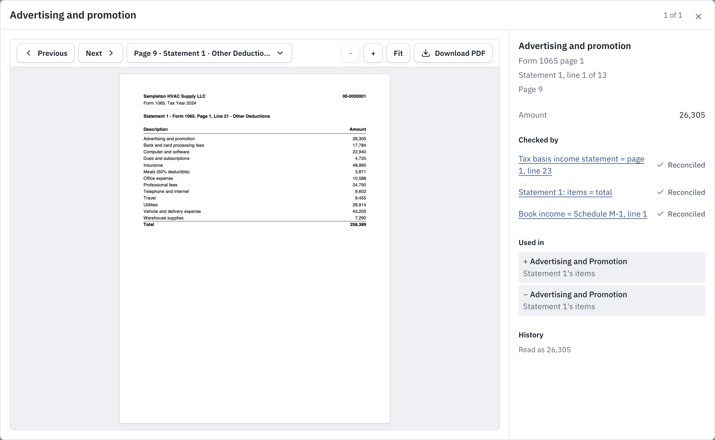This screenshot has width=715, height=440.
Task: Select the Dues and subscriptions line
Action: pos(255,158)
